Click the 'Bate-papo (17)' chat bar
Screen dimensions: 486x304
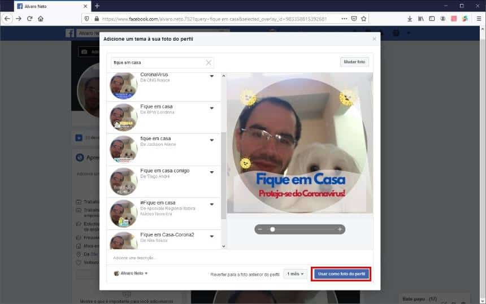tap(434, 299)
